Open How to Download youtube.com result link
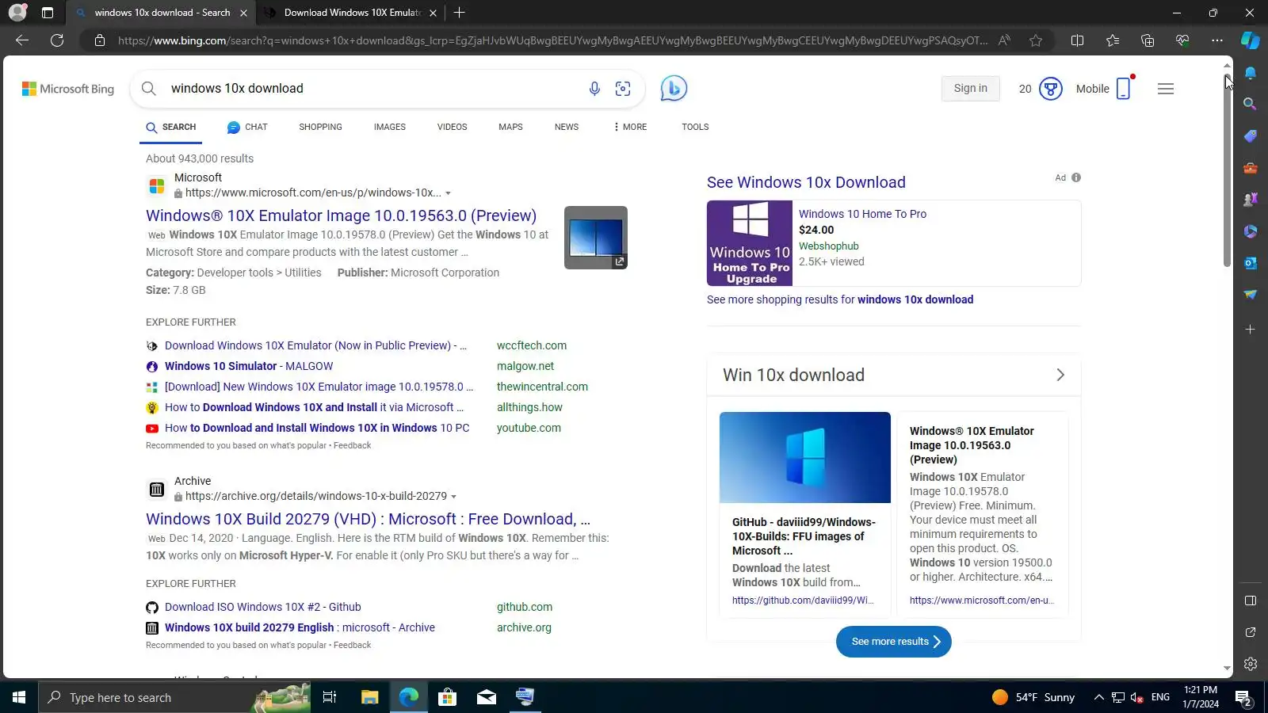This screenshot has height=713, width=1268. (317, 428)
